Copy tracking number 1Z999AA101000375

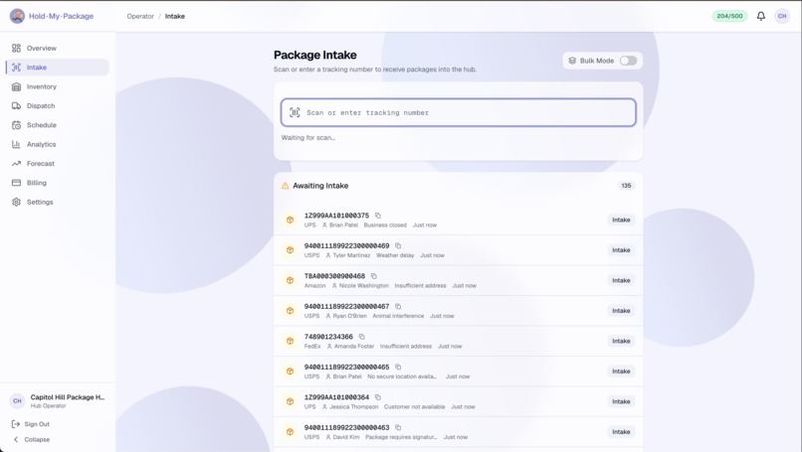coord(378,216)
